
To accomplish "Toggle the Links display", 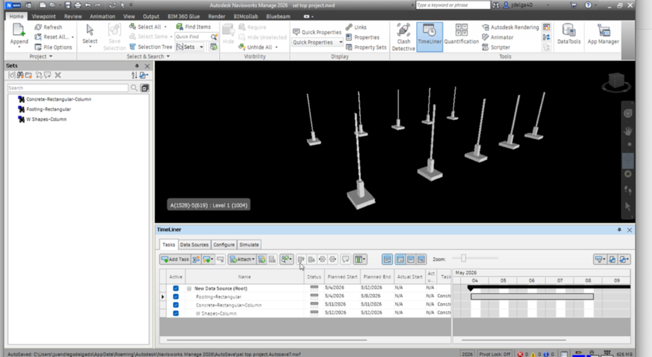I will (x=356, y=27).
